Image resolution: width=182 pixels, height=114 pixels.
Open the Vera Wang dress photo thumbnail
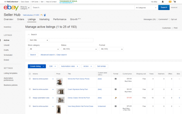(59, 109)
